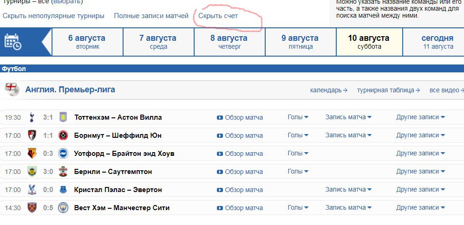Image resolution: width=464 pixels, height=225 pixels.
Task: Open the Уотфорд – Брайтон энд Хоув match title
Action: point(124,154)
